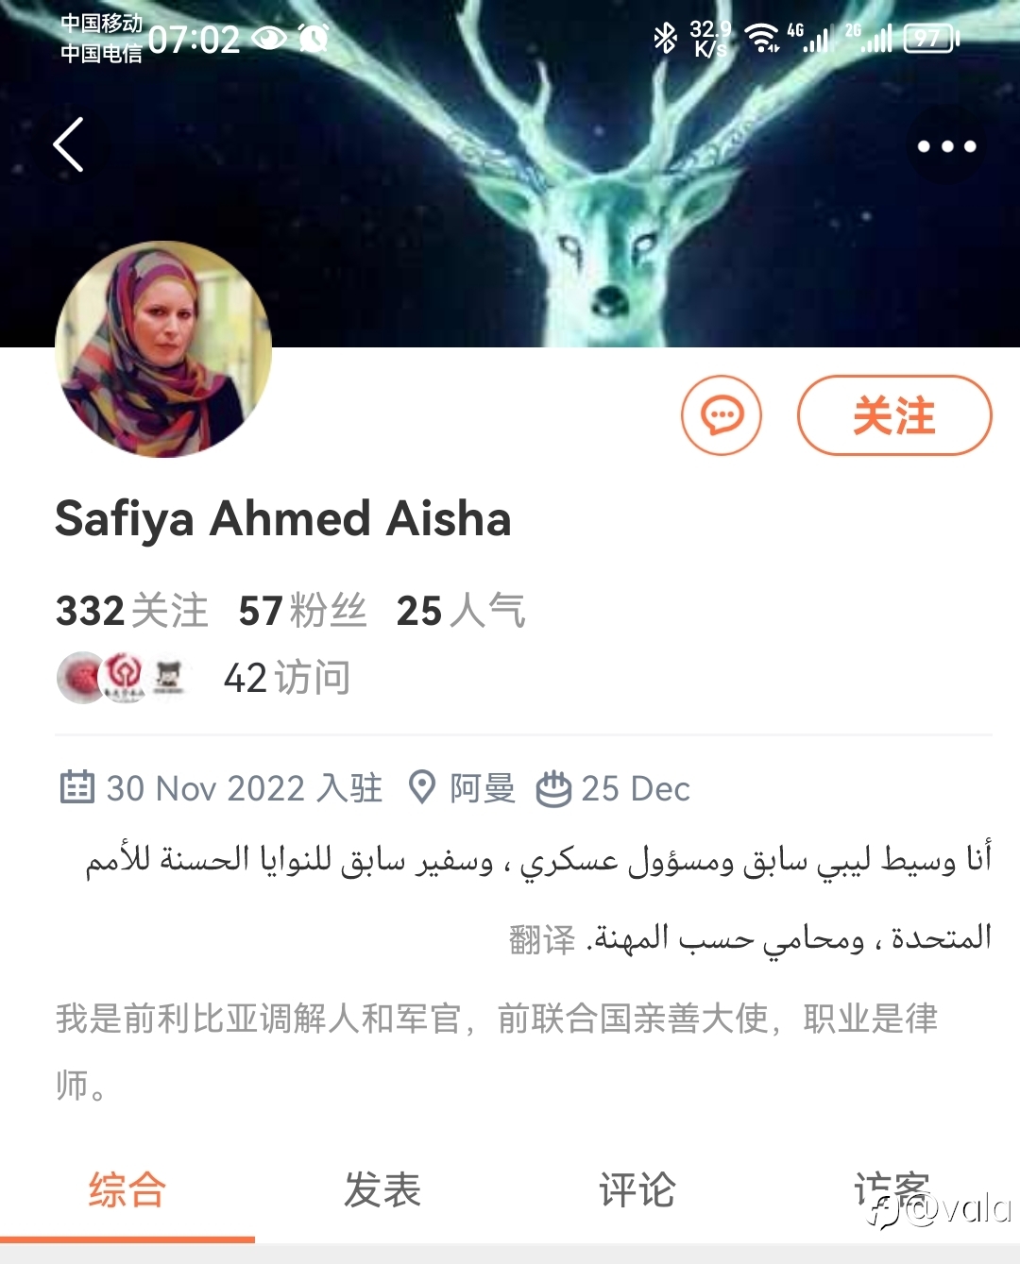Open the 访客 tab

point(892,1189)
